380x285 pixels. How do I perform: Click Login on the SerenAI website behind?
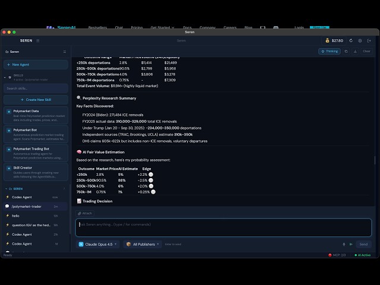tap(299, 27)
